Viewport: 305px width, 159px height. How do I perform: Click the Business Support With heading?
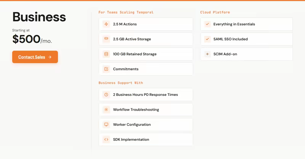coord(120,83)
